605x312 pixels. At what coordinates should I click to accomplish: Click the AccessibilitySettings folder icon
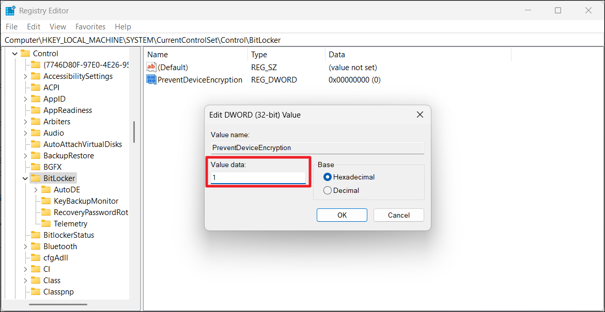click(x=36, y=76)
